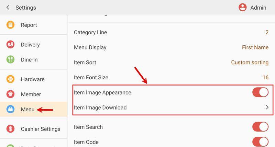
Task: Open the Item Sort Custom sorting option
Action: point(250,63)
